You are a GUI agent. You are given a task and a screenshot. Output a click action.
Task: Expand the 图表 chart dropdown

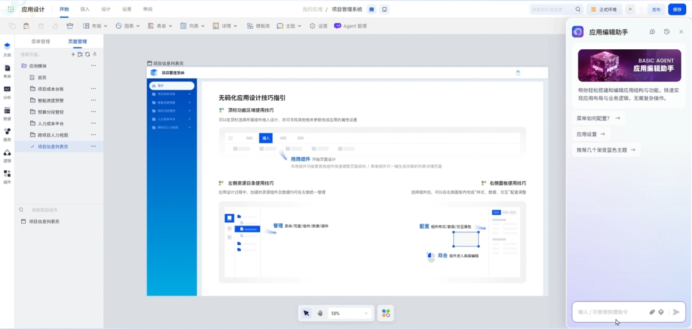(x=128, y=26)
